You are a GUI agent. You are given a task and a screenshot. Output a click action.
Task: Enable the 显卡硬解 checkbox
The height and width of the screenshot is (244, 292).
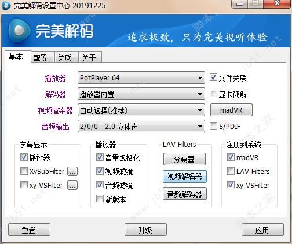click(213, 94)
